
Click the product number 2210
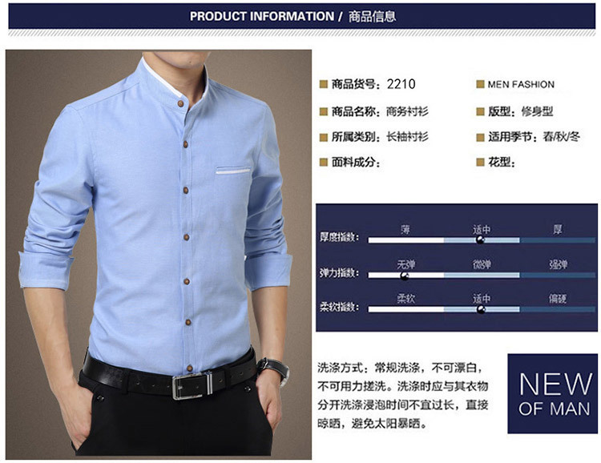pyautogui.click(x=401, y=84)
